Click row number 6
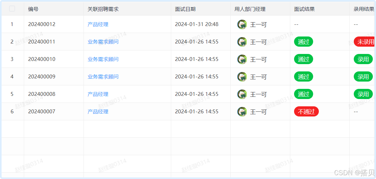Image resolution: width=376 pixels, height=179 pixels. (12, 112)
